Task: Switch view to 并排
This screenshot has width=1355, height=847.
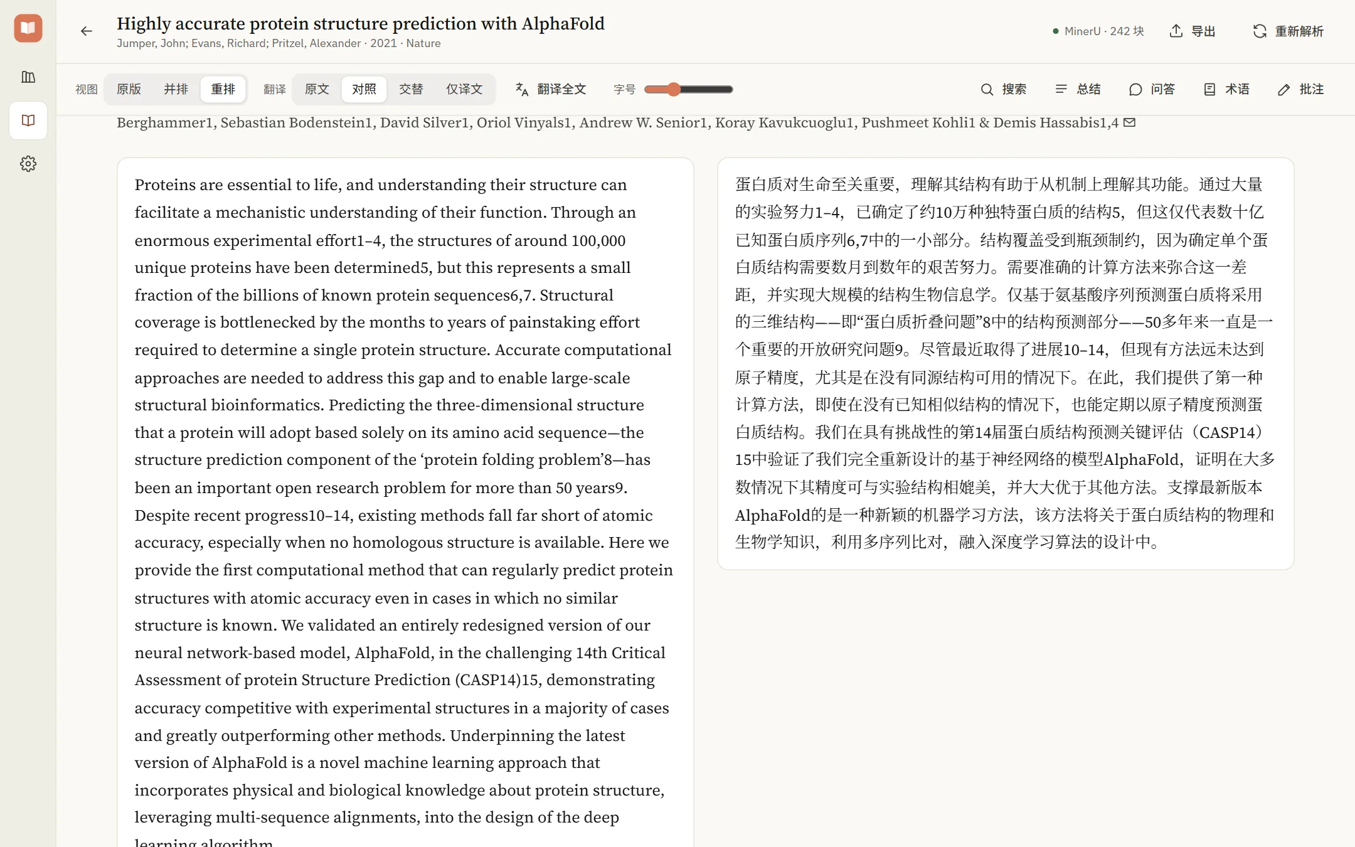Action: [x=176, y=89]
